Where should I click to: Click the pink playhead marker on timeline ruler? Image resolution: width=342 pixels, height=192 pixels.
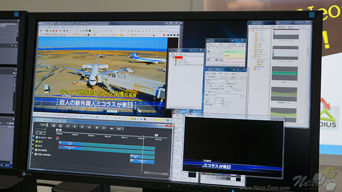tap(143, 136)
